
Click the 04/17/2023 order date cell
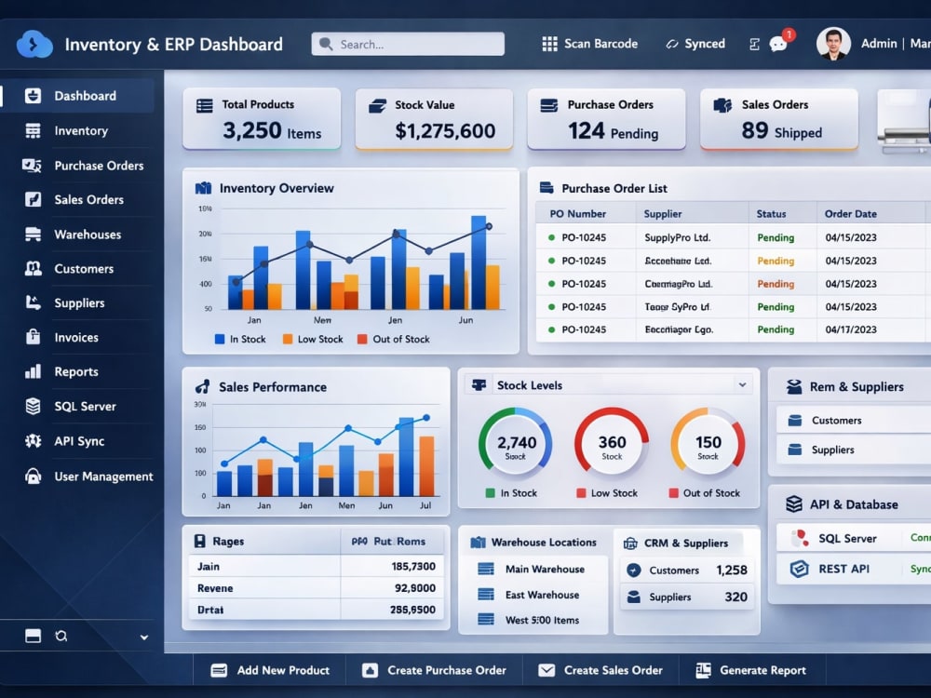pyautogui.click(x=851, y=329)
